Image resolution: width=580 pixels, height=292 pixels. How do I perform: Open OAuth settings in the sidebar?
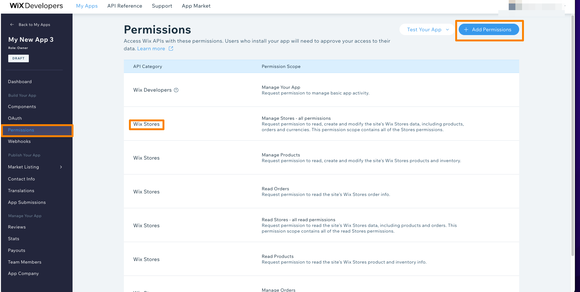(15, 118)
